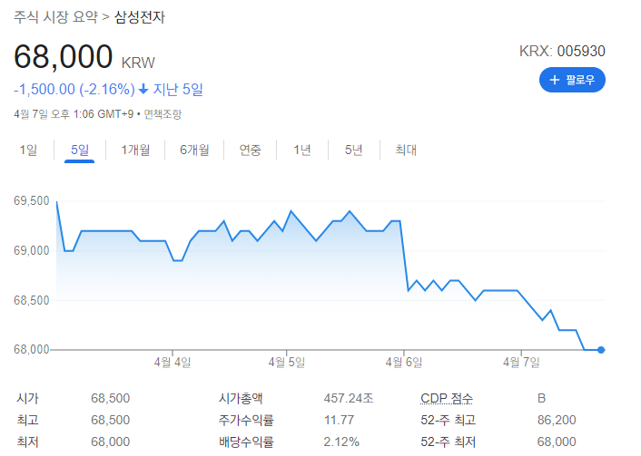Click the 52-주 최저 label

coord(448,441)
